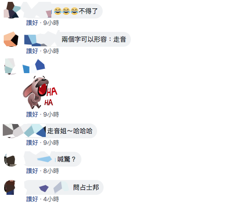Screen dimensions: 228x205
Task: Like the 問占士邦 comment
Action: pyautogui.click(x=32, y=199)
